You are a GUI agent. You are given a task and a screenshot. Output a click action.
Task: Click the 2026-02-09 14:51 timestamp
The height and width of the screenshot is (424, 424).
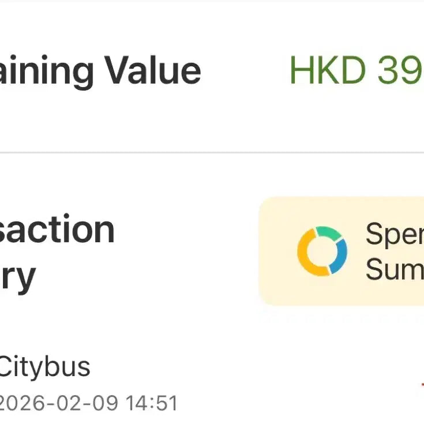[88, 403]
